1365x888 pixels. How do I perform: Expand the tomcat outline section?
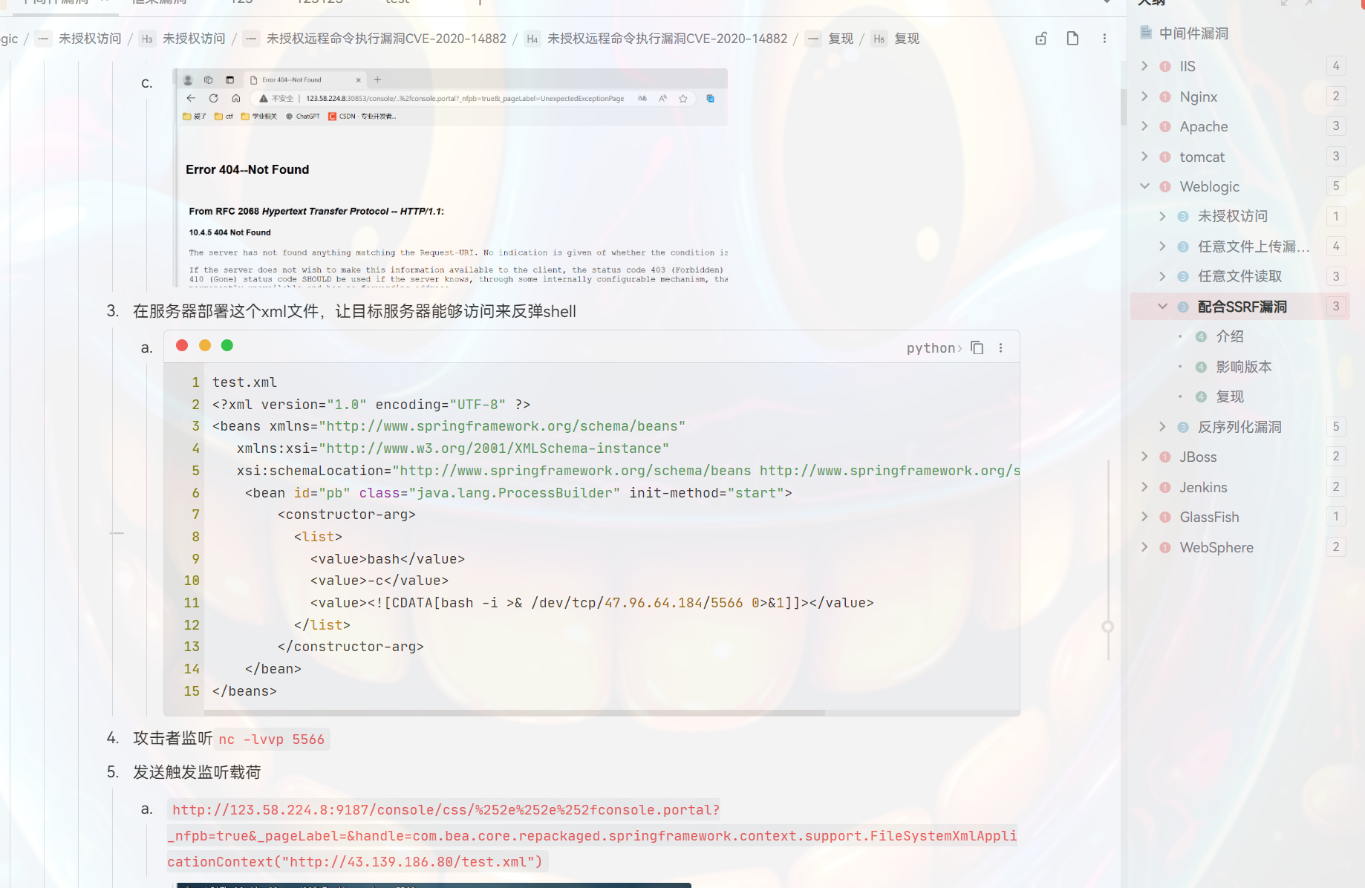coord(1144,157)
